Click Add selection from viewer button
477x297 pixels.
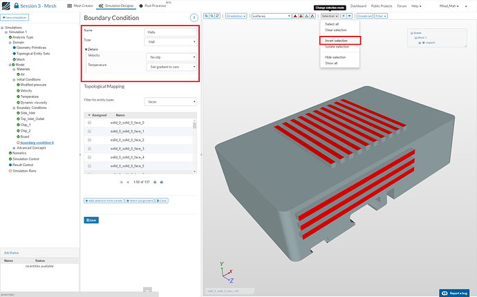[x=103, y=201]
